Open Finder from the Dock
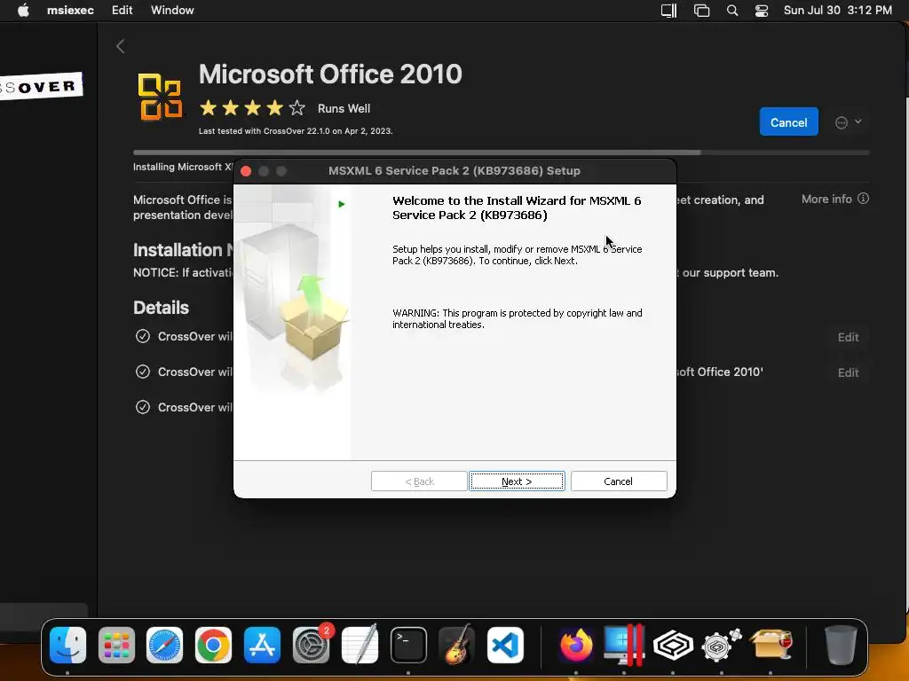Image resolution: width=909 pixels, height=681 pixels. click(67, 645)
